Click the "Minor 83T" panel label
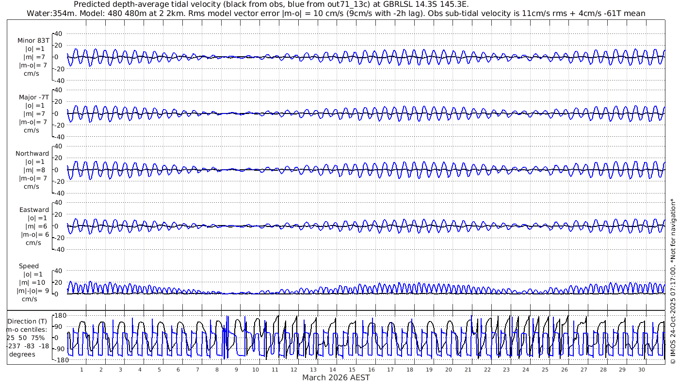The image size is (679, 388). [x=33, y=41]
